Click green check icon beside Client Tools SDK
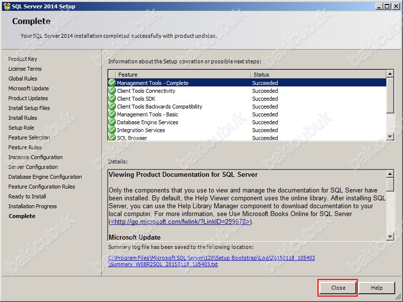 click(112, 99)
